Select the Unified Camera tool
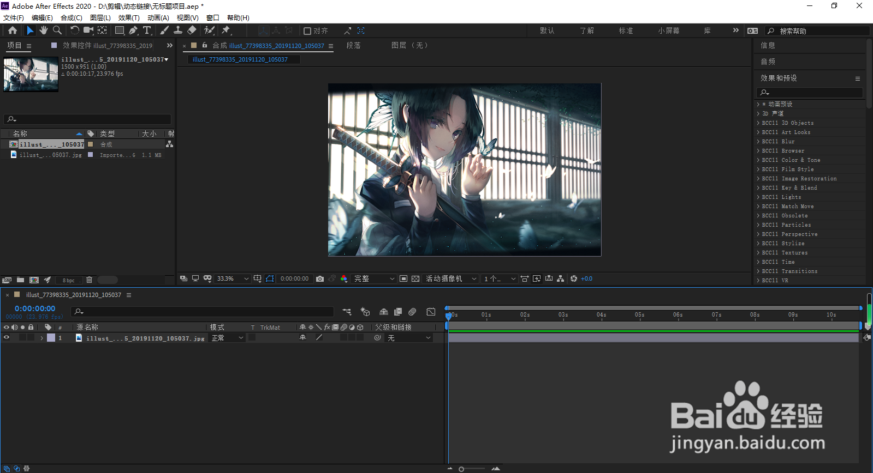Viewport: 873px width, 473px height. pyautogui.click(x=88, y=31)
